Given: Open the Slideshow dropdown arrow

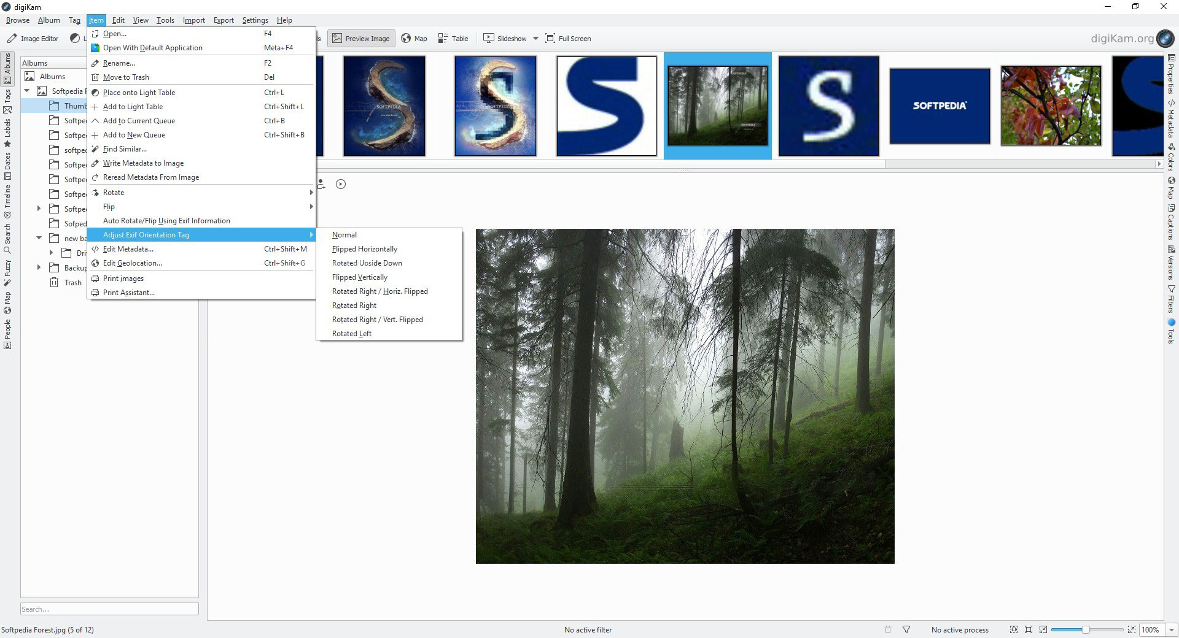Looking at the screenshot, I should point(535,39).
